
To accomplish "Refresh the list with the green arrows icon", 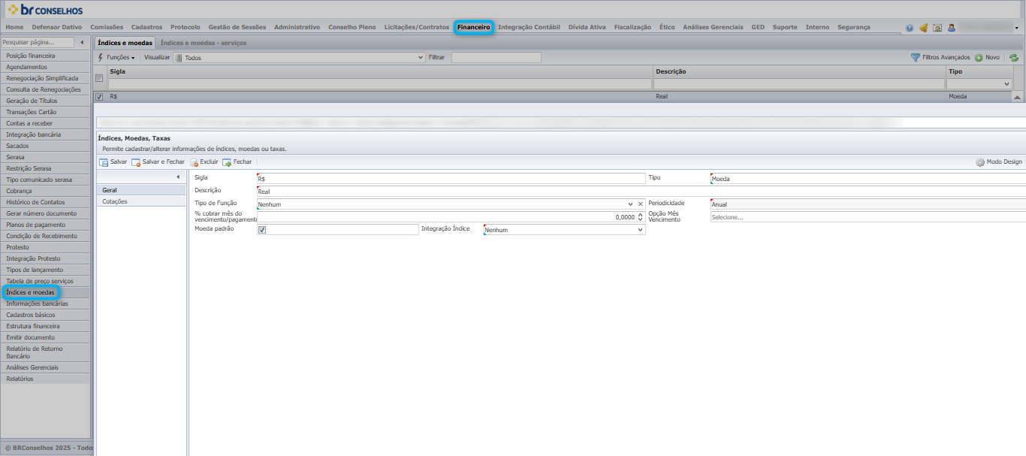I will pos(1013,57).
